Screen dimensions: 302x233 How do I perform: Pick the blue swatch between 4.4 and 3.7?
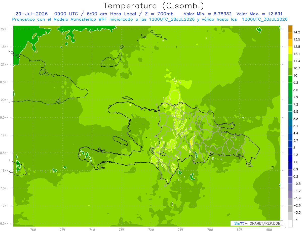(290, 137)
